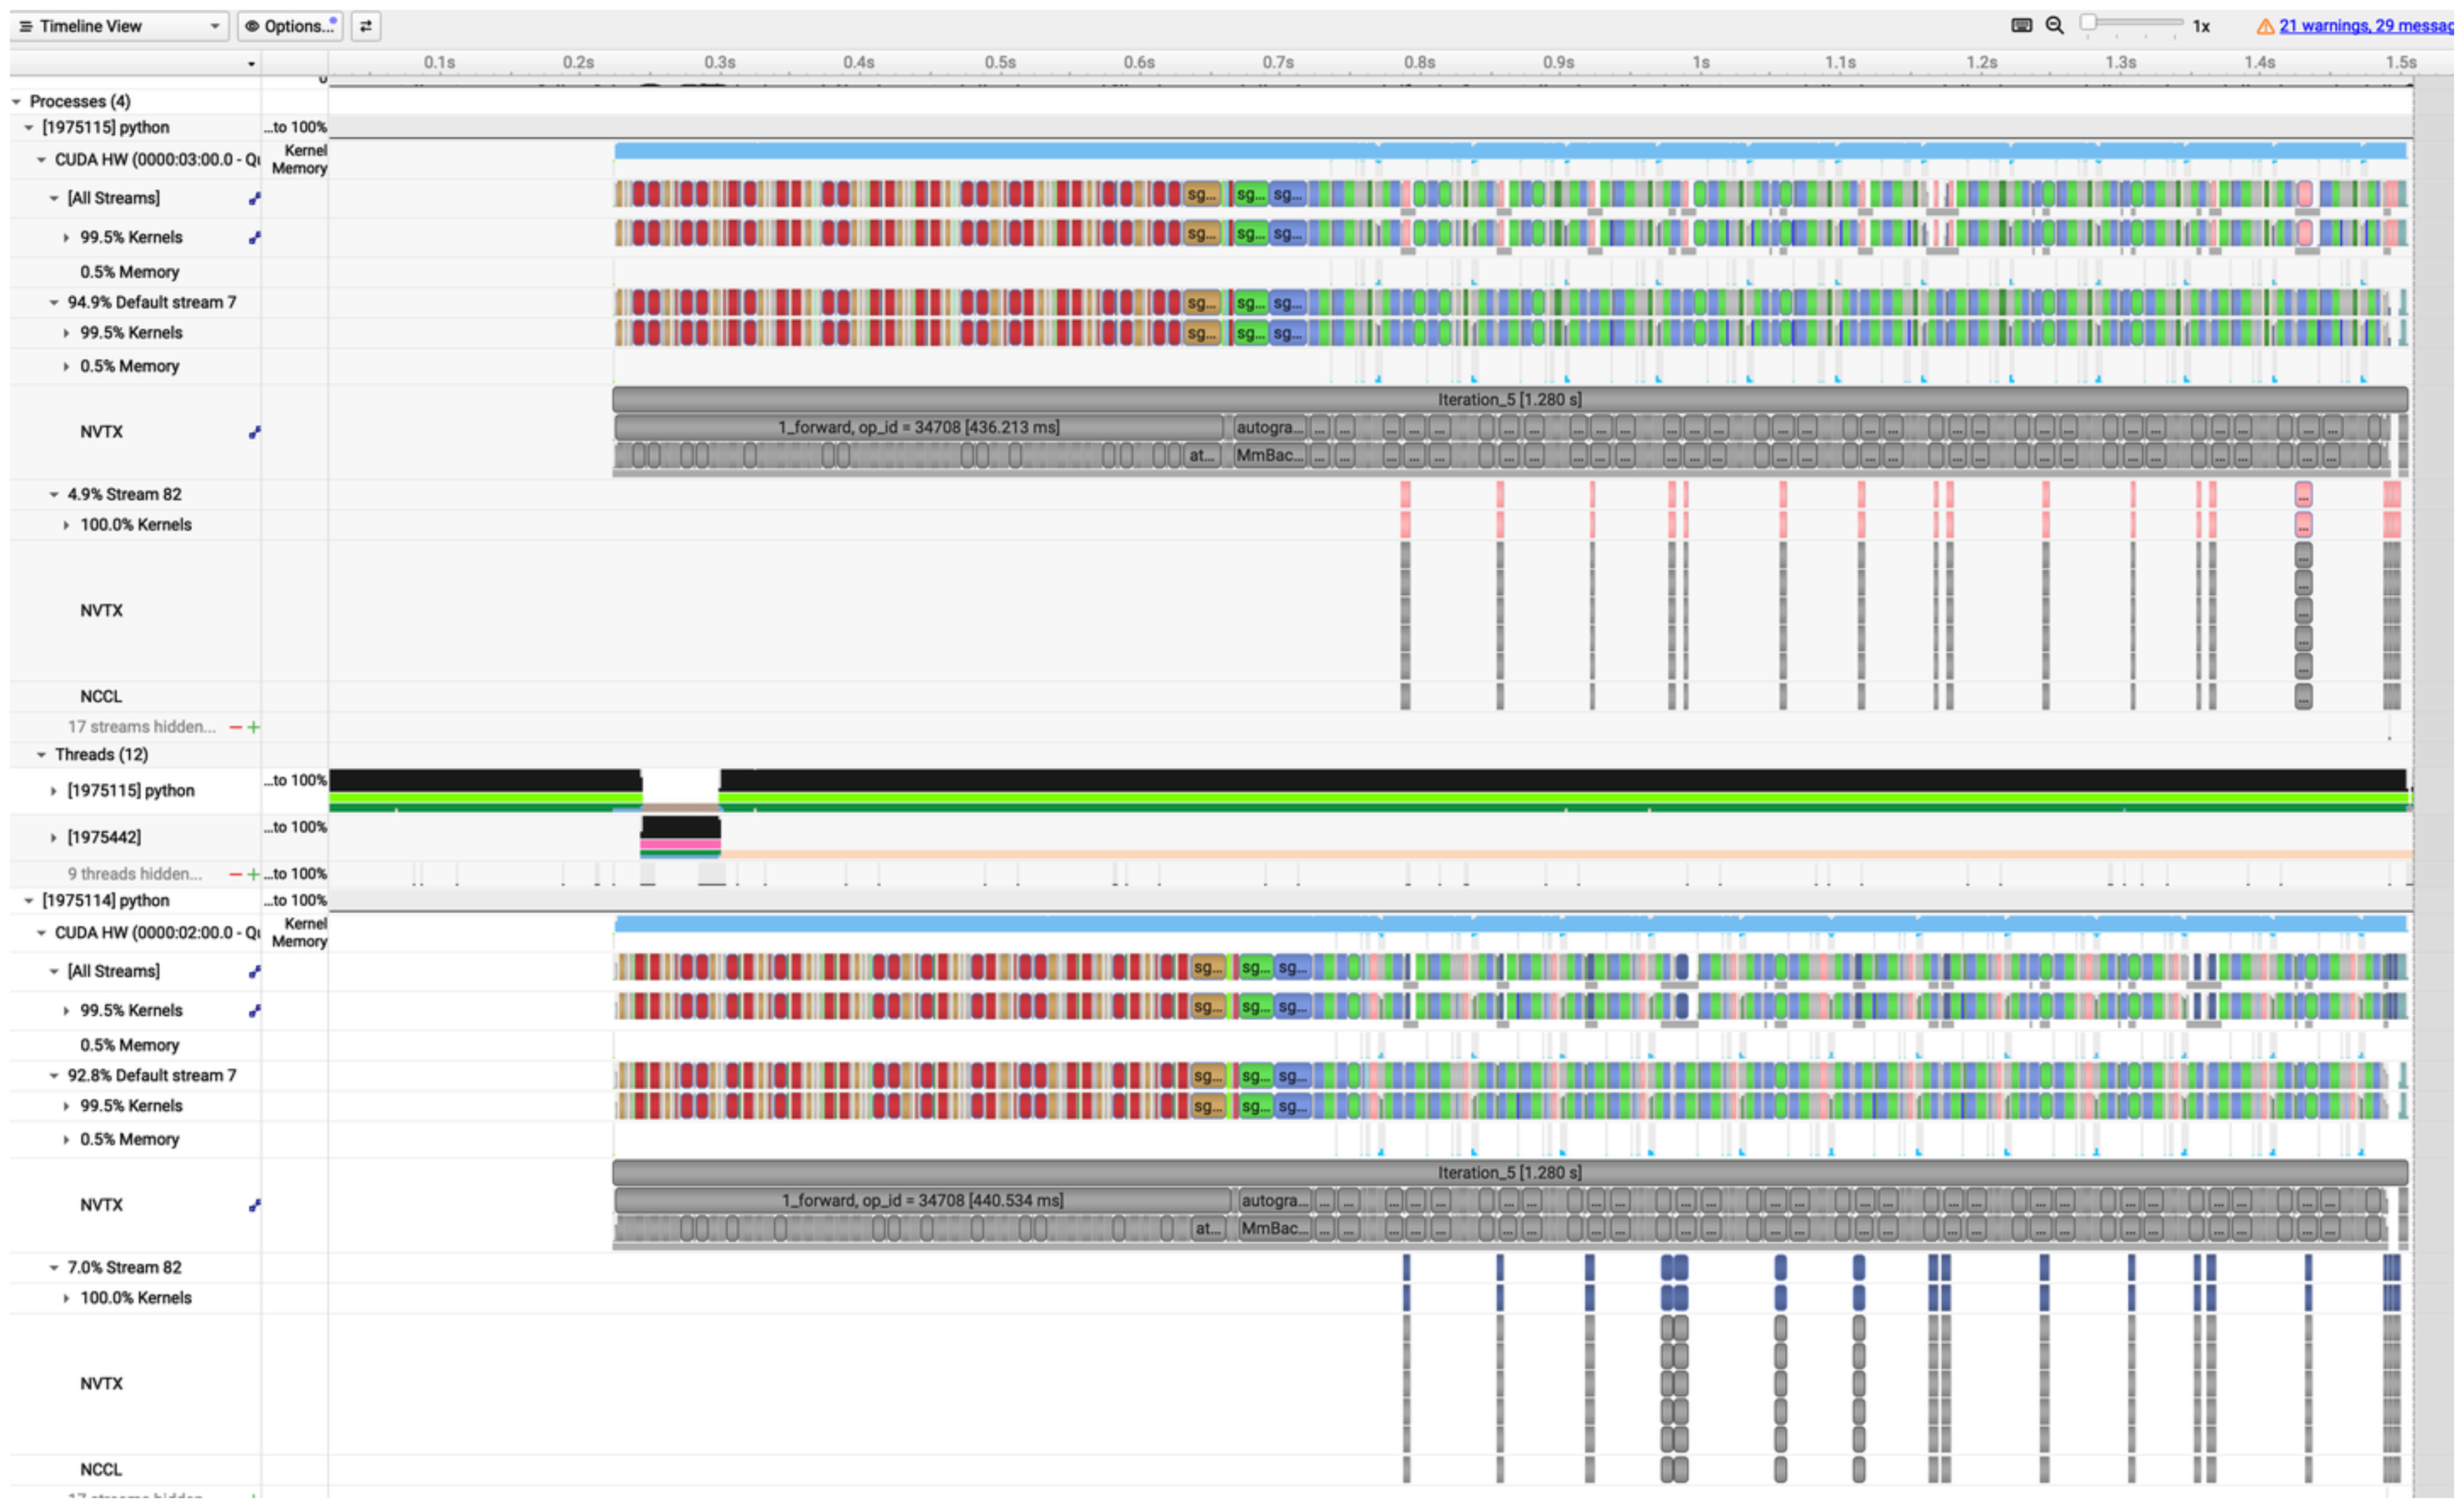
Task: Collapse the Processes (4) tree node
Action: [x=16, y=101]
